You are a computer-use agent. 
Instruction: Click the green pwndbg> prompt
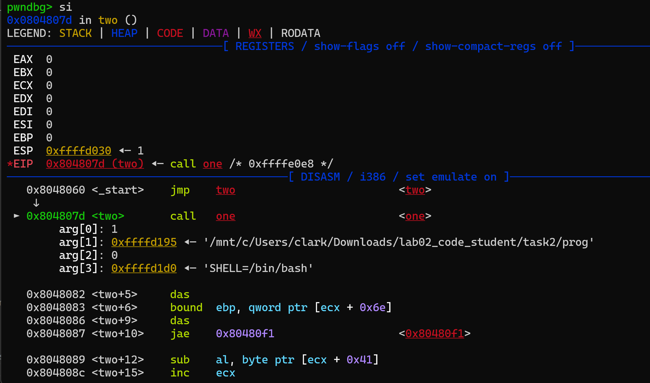pyautogui.click(x=30, y=7)
